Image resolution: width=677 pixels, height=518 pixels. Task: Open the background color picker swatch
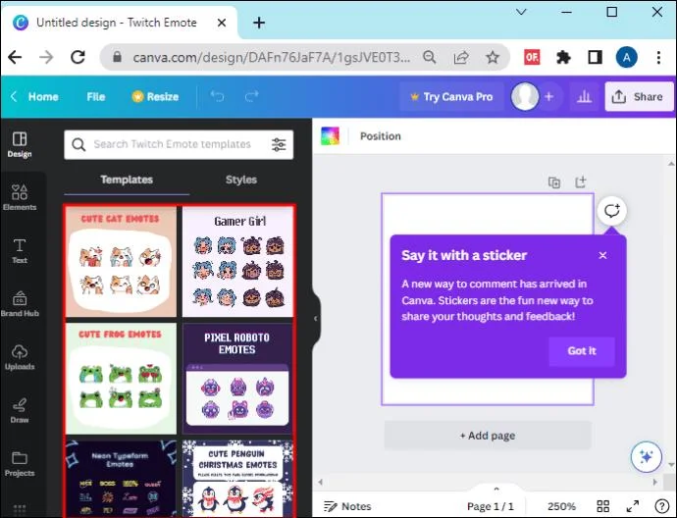tap(331, 136)
